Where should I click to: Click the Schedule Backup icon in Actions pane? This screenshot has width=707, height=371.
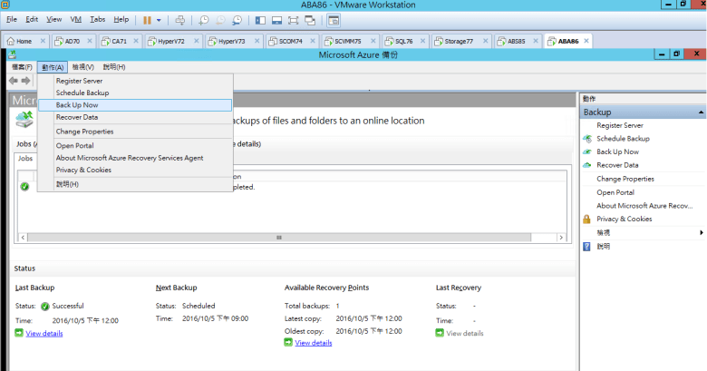click(x=587, y=139)
